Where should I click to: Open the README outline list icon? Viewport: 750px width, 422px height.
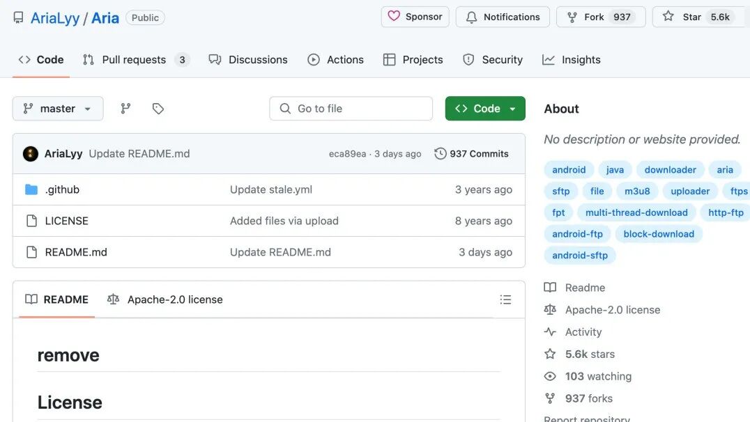pos(505,299)
